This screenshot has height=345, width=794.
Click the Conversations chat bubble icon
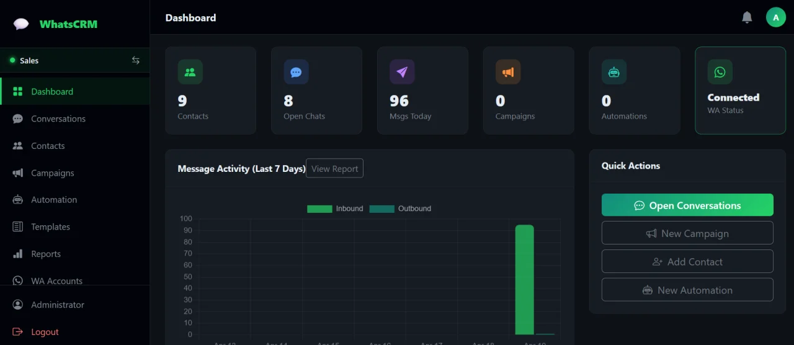(18, 119)
